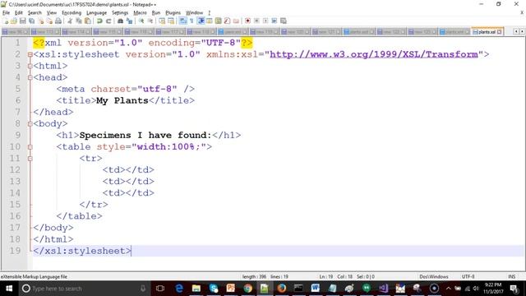This screenshot has width=526, height=296.
Task: Collapse the tr fold on line 11
Action: tap(30, 159)
